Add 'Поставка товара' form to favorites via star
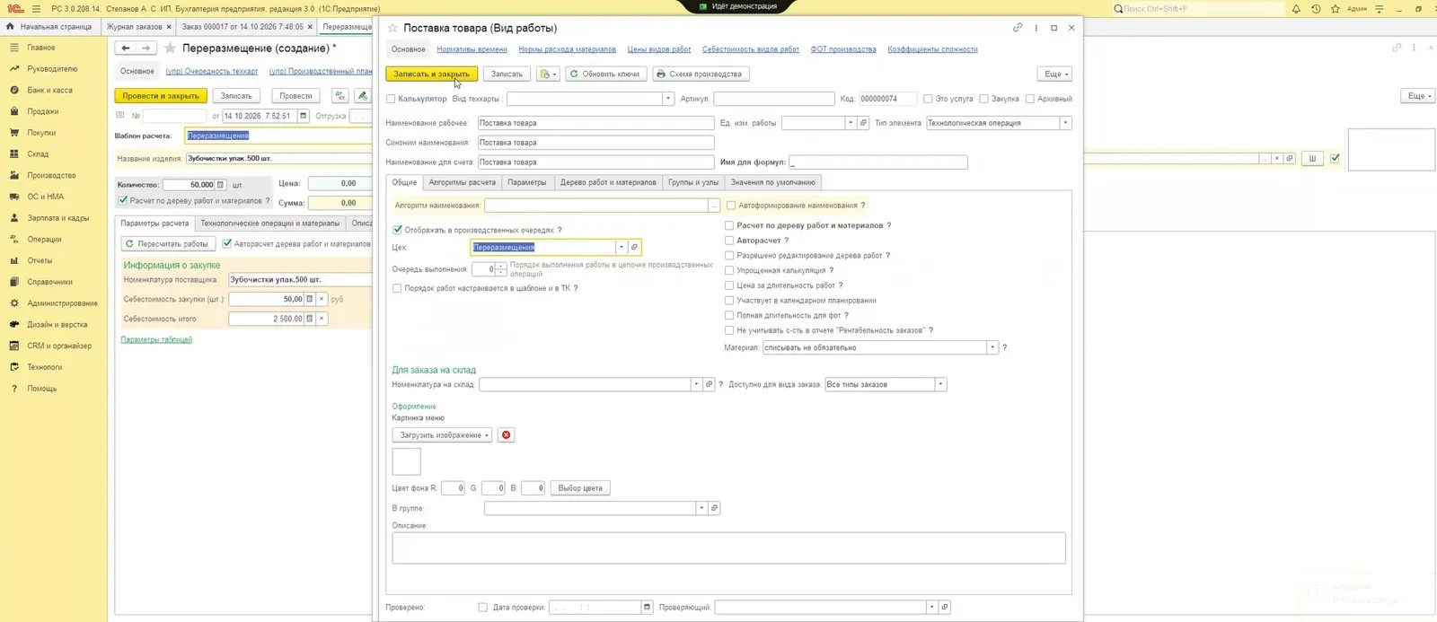Image resolution: width=1437 pixels, height=622 pixels. point(392,28)
